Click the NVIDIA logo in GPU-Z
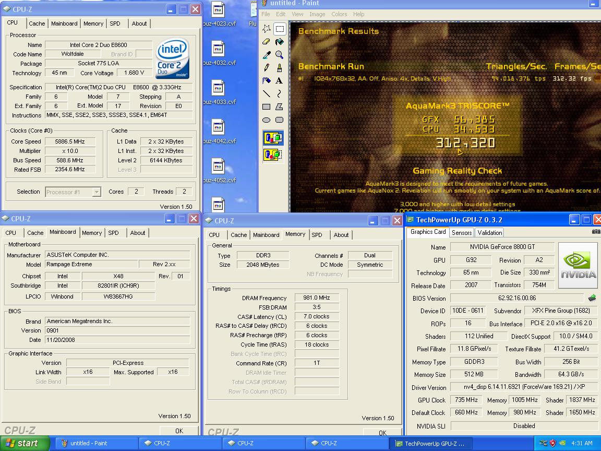The height and width of the screenshot is (451, 601). (x=578, y=265)
